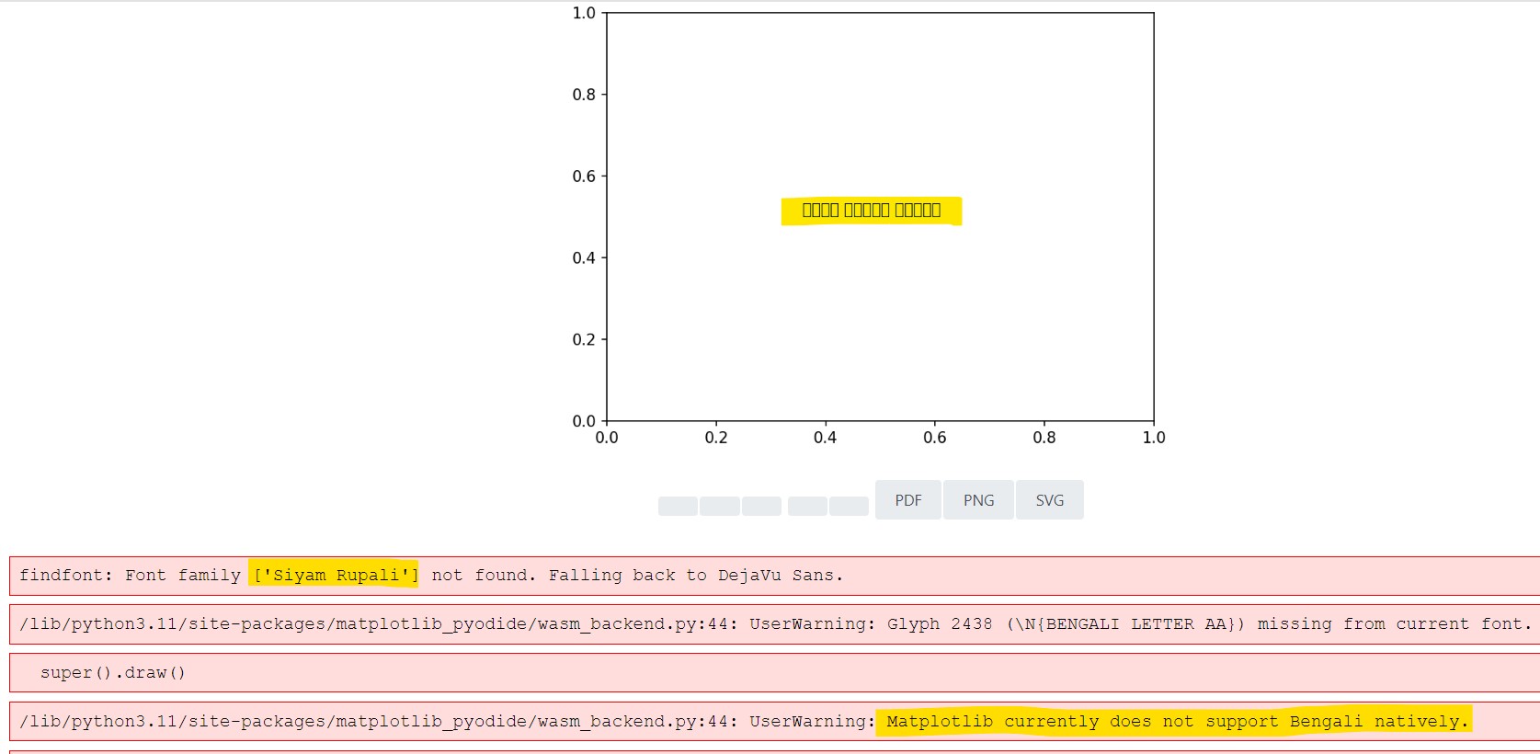The image size is (1540, 754).
Task: Click the blank button left of PDF (Zoom)
Action: click(849, 506)
